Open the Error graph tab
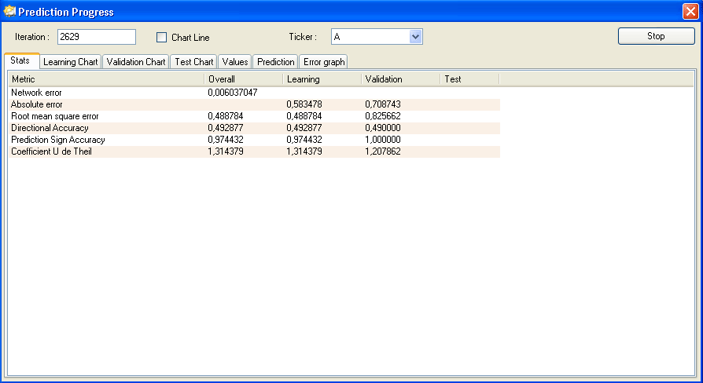 click(324, 62)
